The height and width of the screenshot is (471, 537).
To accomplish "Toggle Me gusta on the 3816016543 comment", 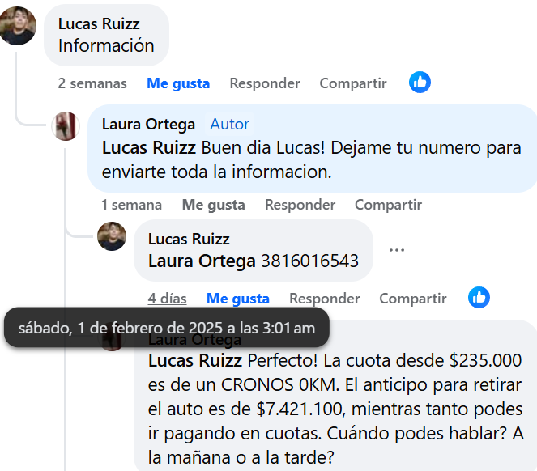I will pyautogui.click(x=238, y=299).
